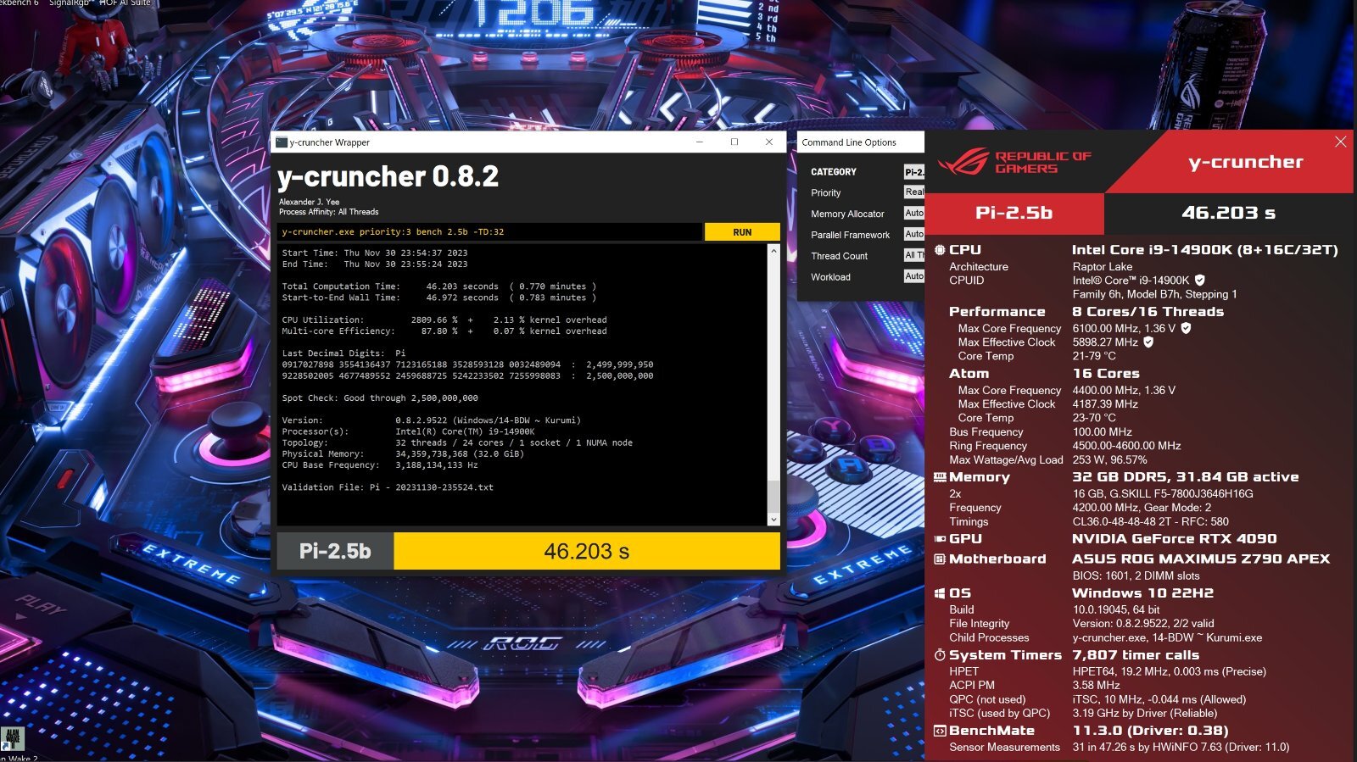Click the Command Line Options title
The height and width of the screenshot is (762, 1357).
849,142
